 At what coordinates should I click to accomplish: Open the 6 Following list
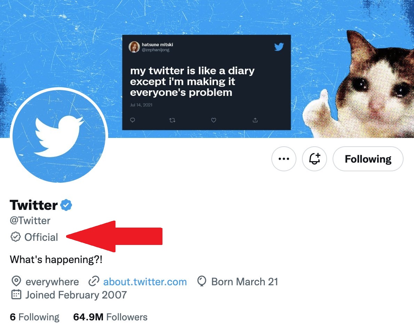click(x=34, y=317)
